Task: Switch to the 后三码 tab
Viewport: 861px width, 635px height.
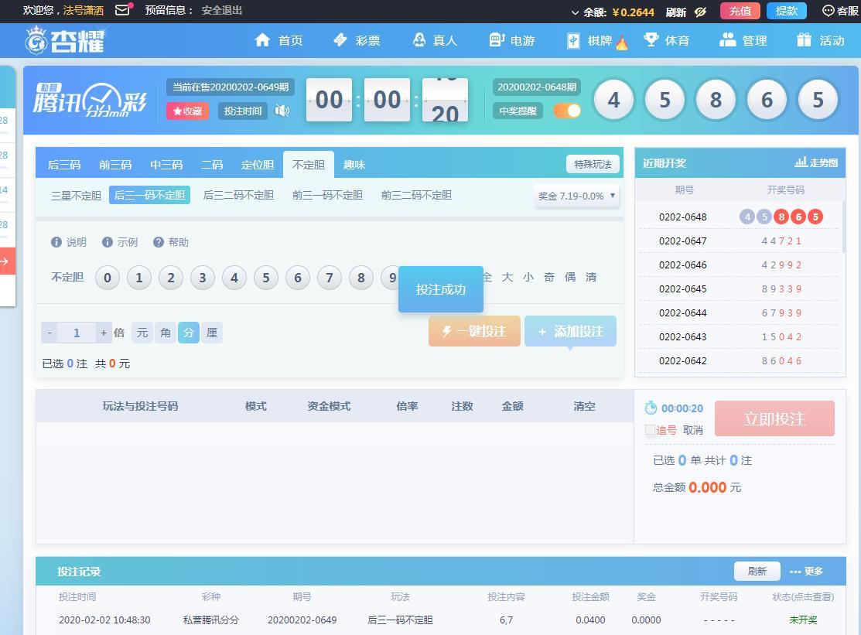Action: coord(63,165)
